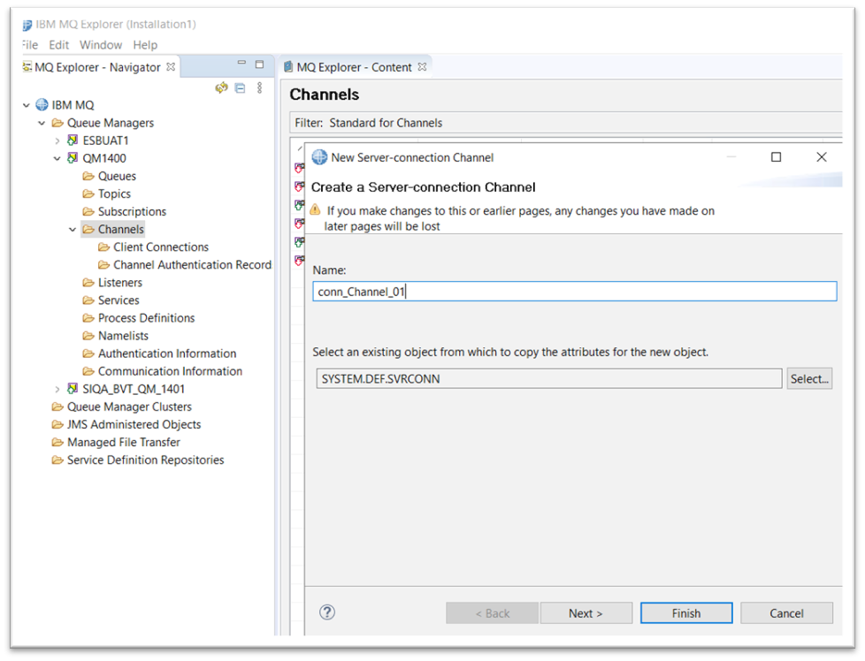Click Next in the channel wizard

pyautogui.click(x=586, y=612)
